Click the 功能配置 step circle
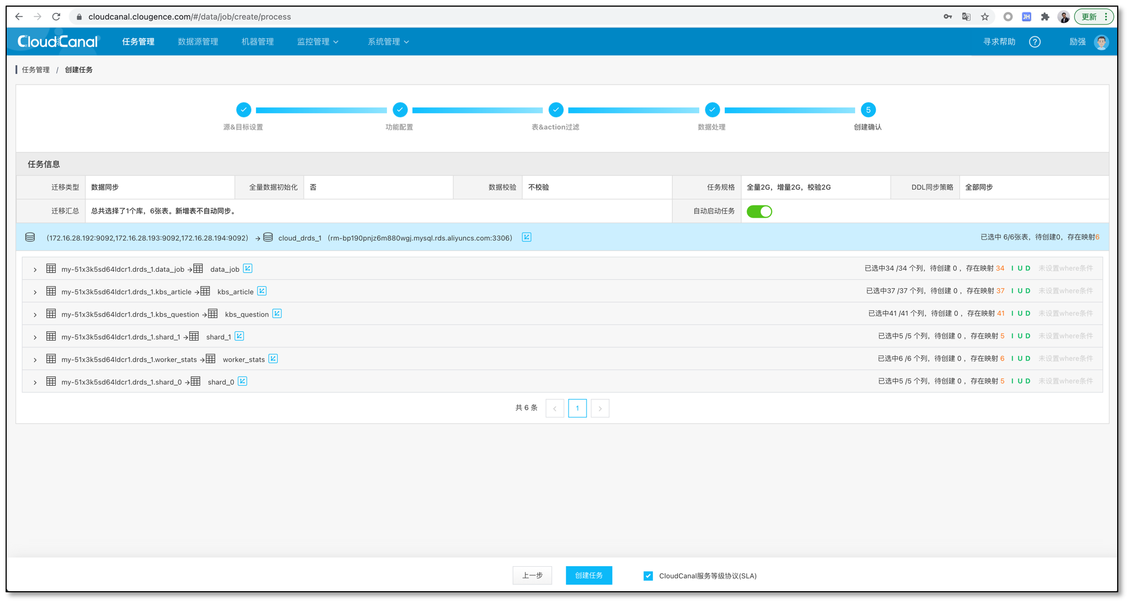Viewport: 1135px width, 609px height. (400, 110)
